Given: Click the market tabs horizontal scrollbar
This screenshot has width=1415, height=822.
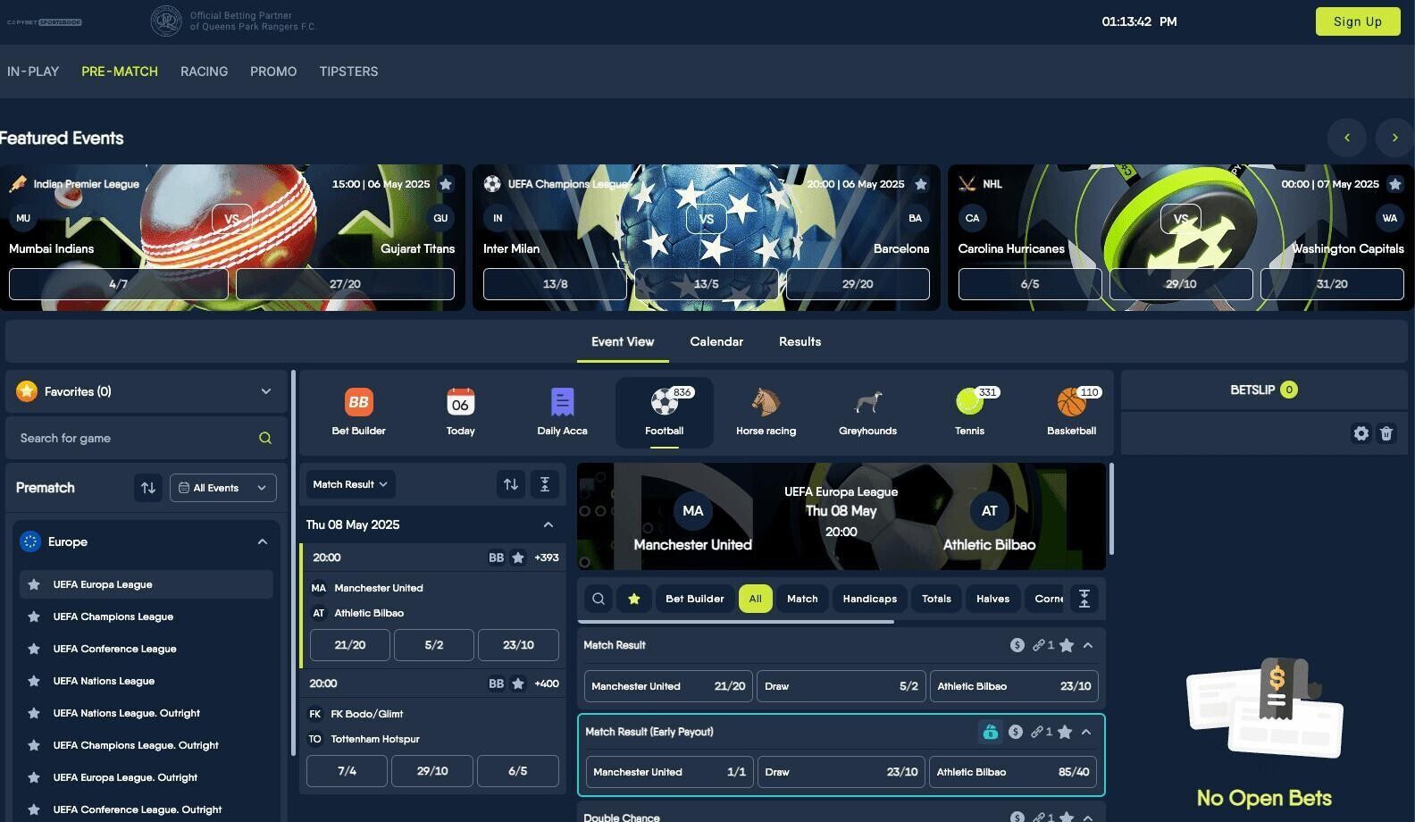Looking at the screenshot, I should pyautogui.click(x=736, y=622).
